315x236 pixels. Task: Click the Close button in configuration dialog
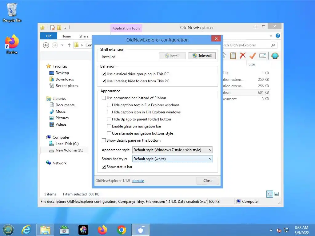(208, 181)
